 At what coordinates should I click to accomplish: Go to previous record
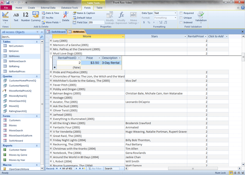(60, 168)
